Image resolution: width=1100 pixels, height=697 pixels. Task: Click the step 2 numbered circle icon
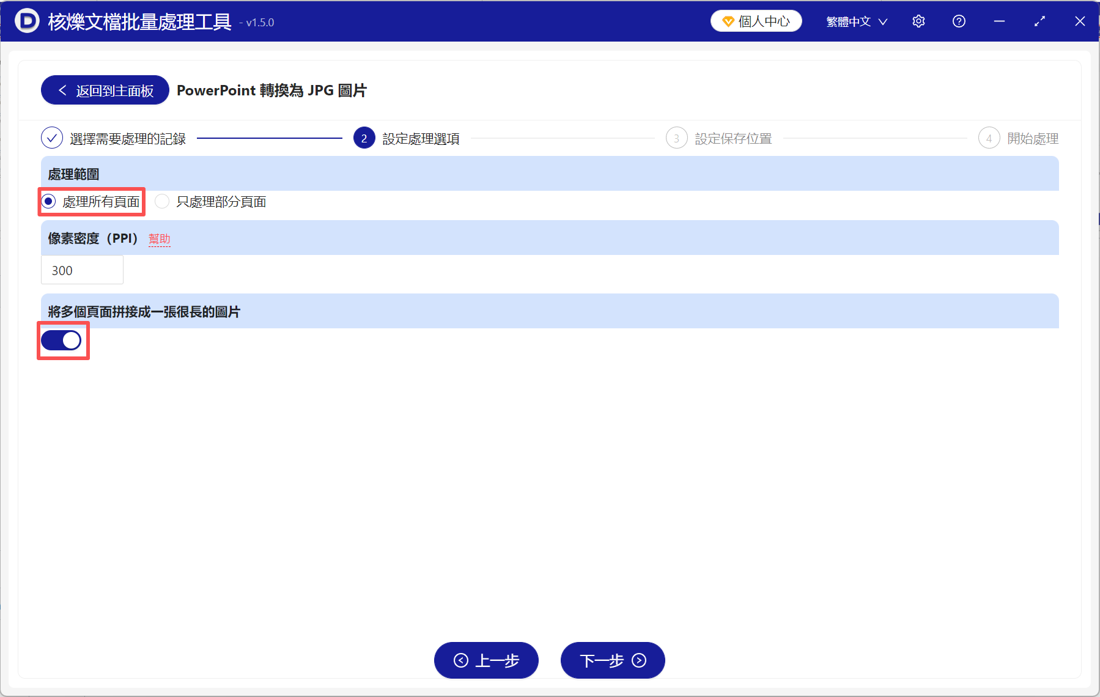pyautogui.click(x=364, y=138)
